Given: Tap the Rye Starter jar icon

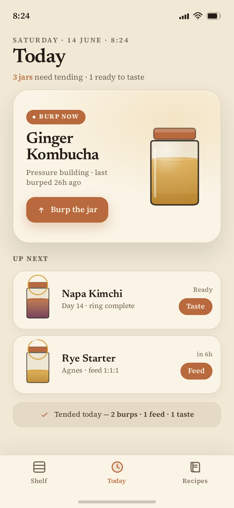Looking at the screenshot, I should click(x=38, y=361).
